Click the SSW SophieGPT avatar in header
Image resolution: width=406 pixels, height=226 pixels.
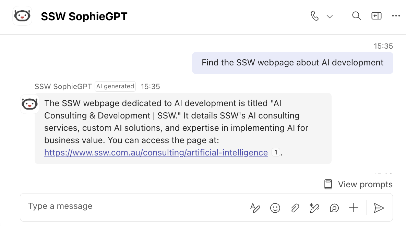[x=22, y=16]
